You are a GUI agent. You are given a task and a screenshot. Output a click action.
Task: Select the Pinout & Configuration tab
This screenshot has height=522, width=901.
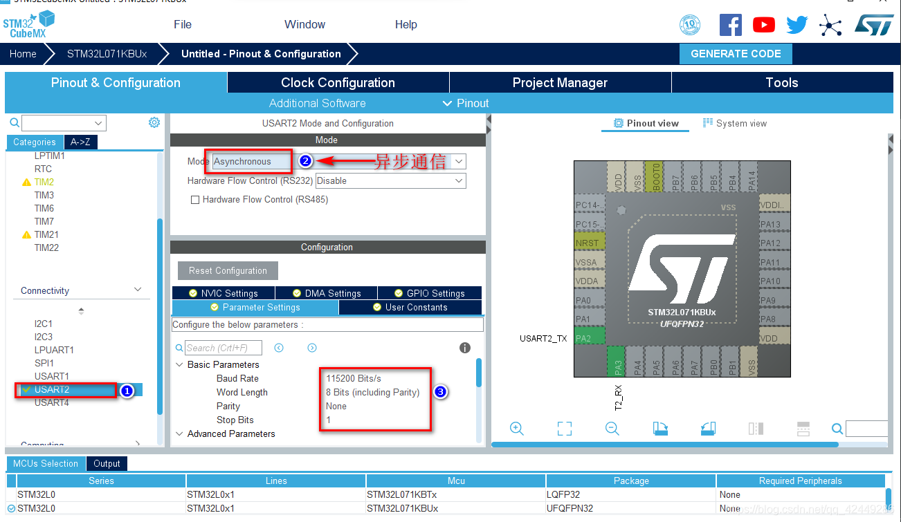116,82
